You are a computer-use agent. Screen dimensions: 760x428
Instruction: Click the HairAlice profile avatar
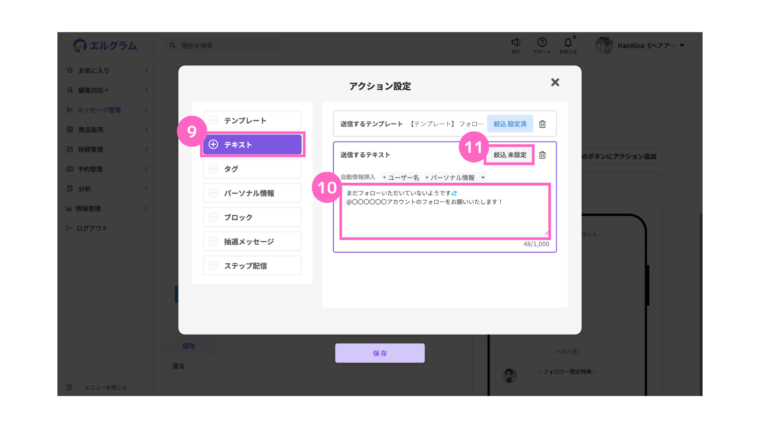[x=604, y=46]
